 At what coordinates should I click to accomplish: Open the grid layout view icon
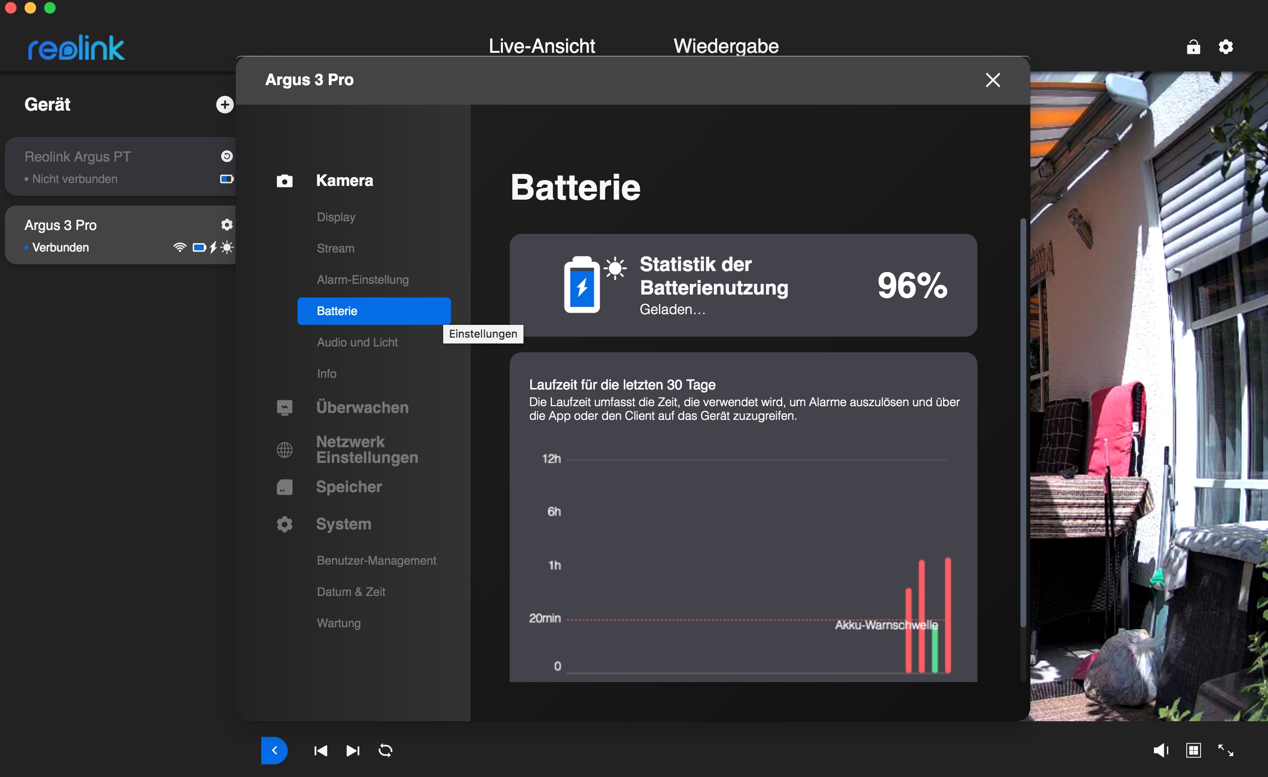pyautogui.click(x=1193, y=750)
